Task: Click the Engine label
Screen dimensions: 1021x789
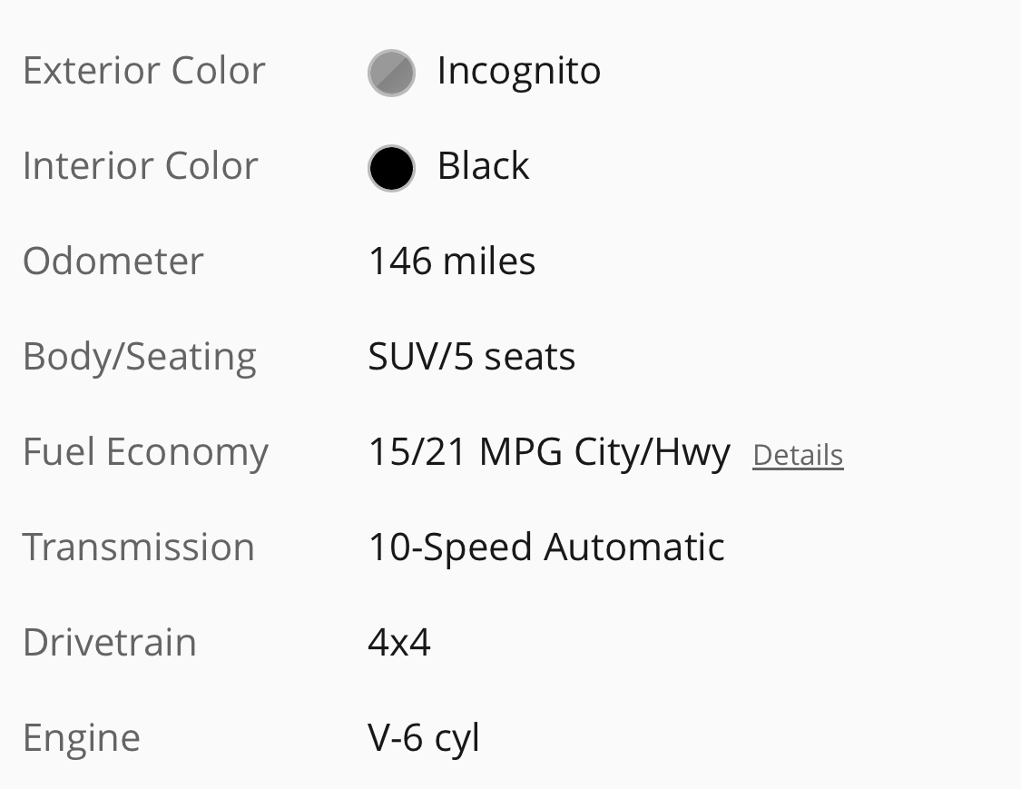Action: (x=82, y=739)
